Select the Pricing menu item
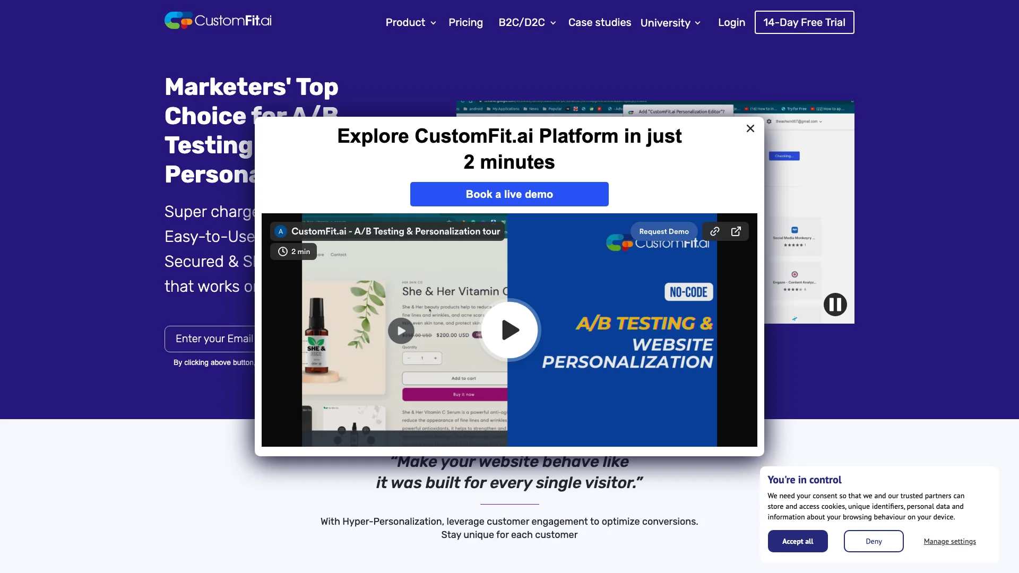The height and width of the screenshot is (573, 1019). pos(465,22)
